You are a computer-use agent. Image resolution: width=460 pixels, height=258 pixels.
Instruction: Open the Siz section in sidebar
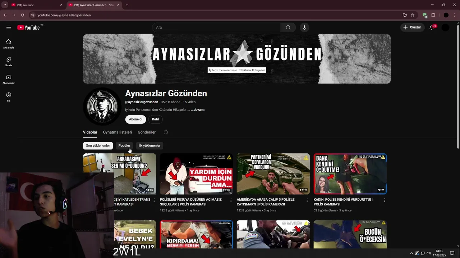pyautogui.click(x=9, y=97)
